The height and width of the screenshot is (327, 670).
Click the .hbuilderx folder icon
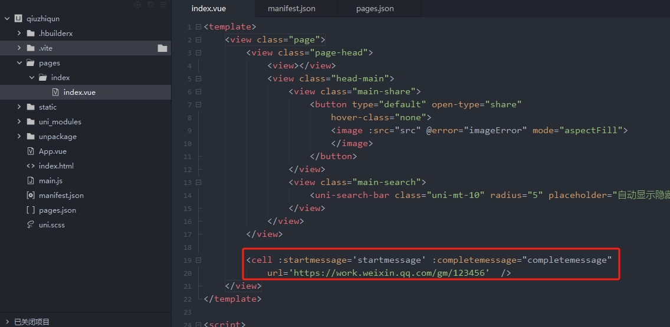[30, 34]
